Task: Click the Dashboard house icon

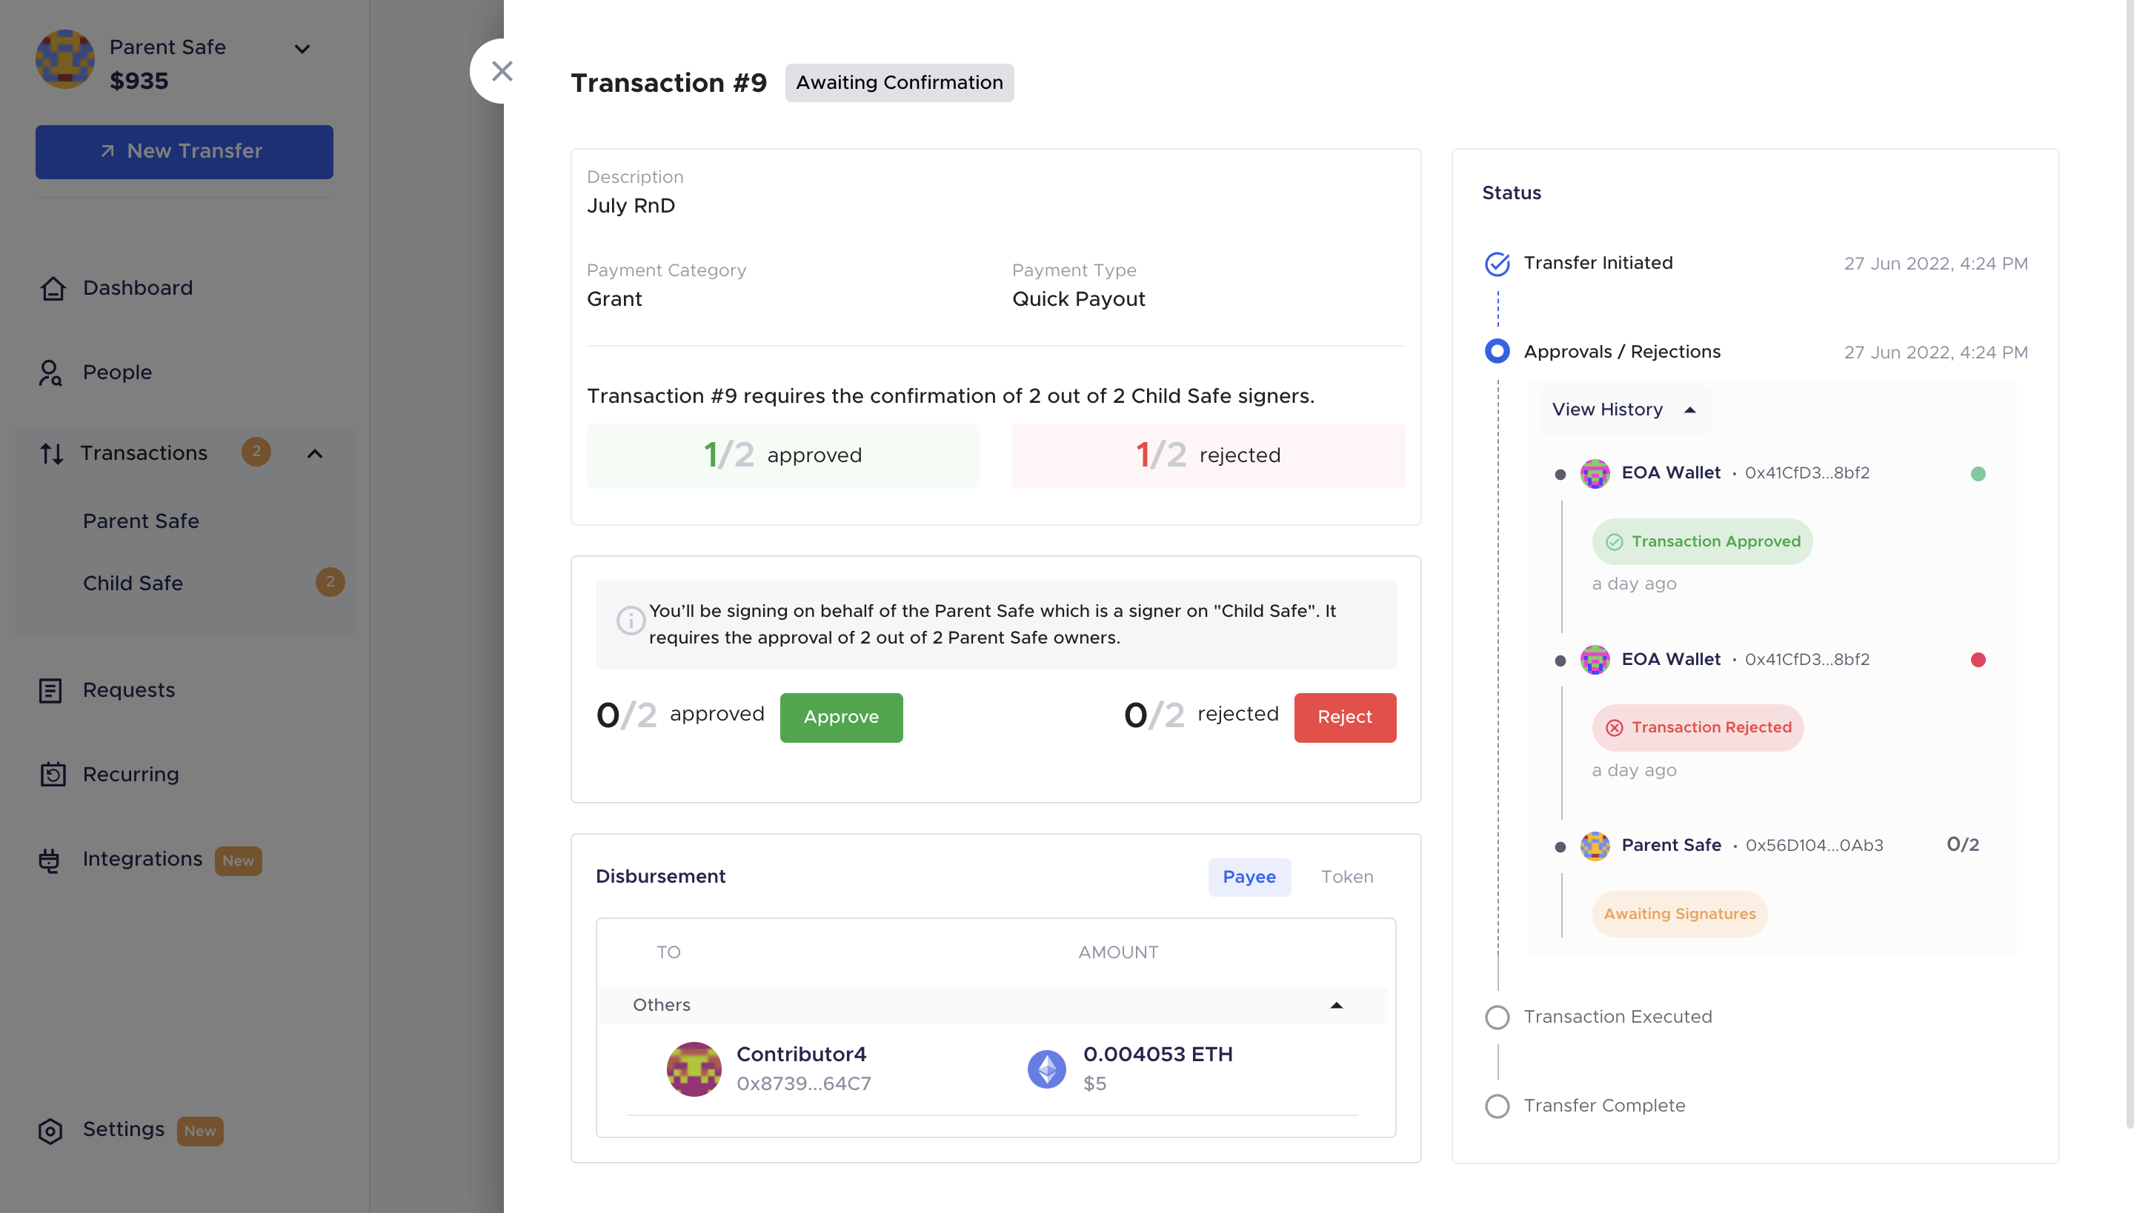Action: pyautogui.click(x=53, y=288)
